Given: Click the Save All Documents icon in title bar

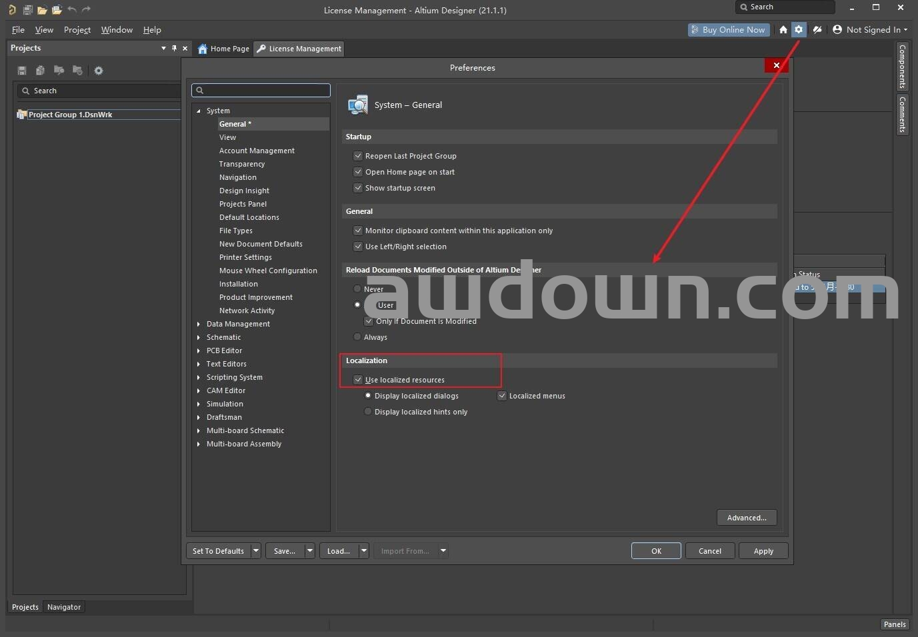Looking at the screenshot, I should (27, 10).
